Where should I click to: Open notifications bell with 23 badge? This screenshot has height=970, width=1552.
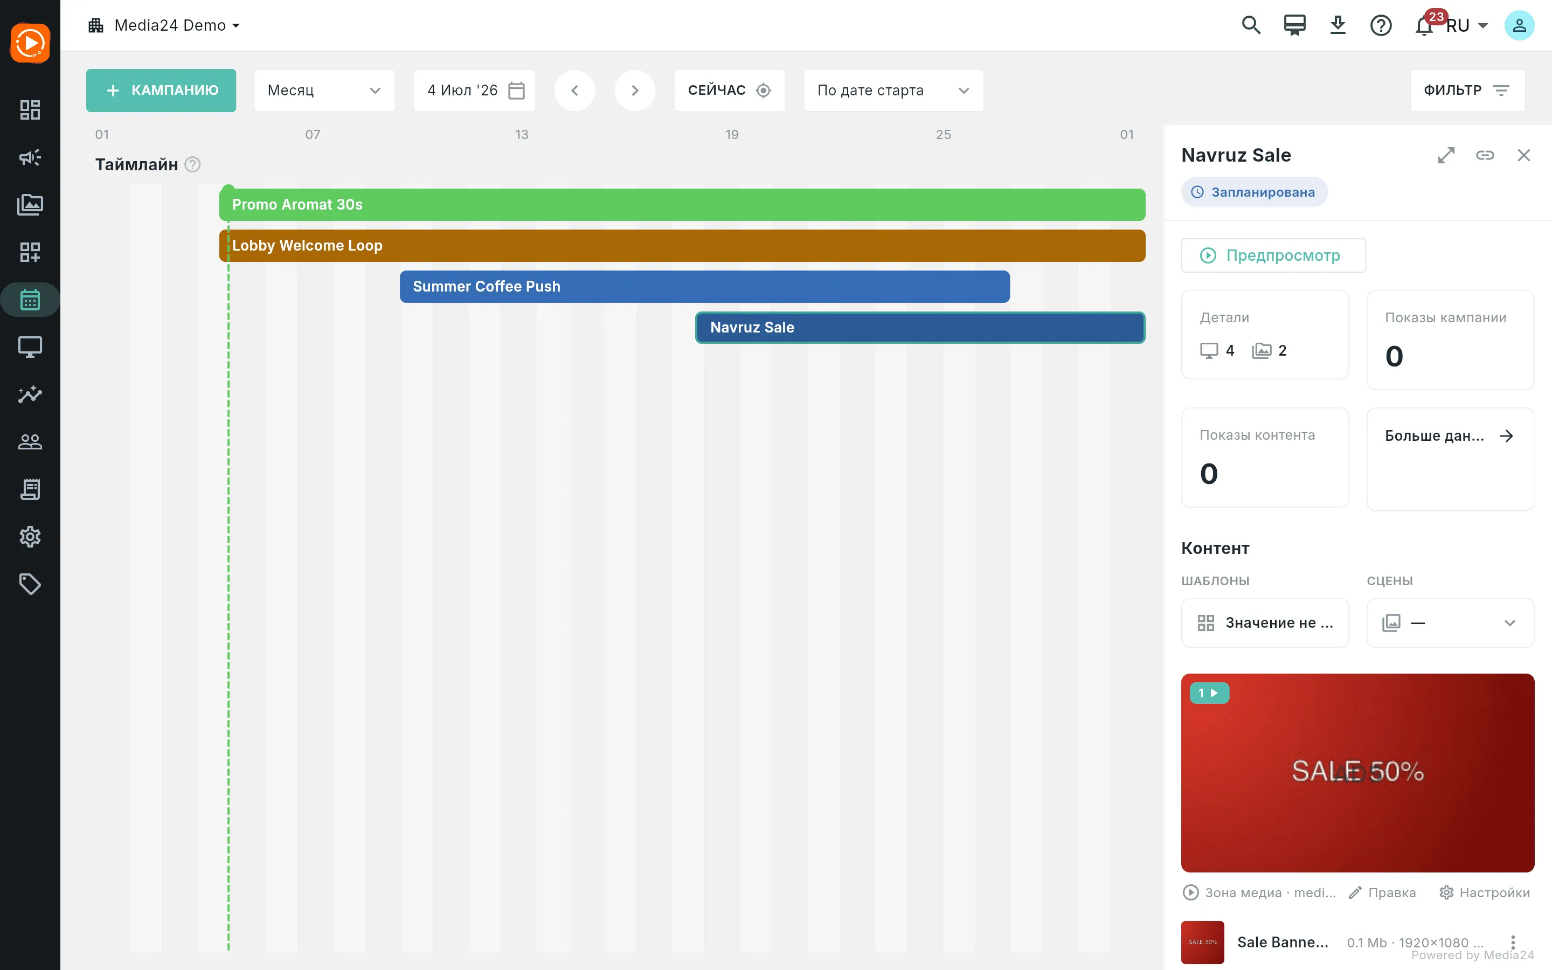click(1425, 26)
